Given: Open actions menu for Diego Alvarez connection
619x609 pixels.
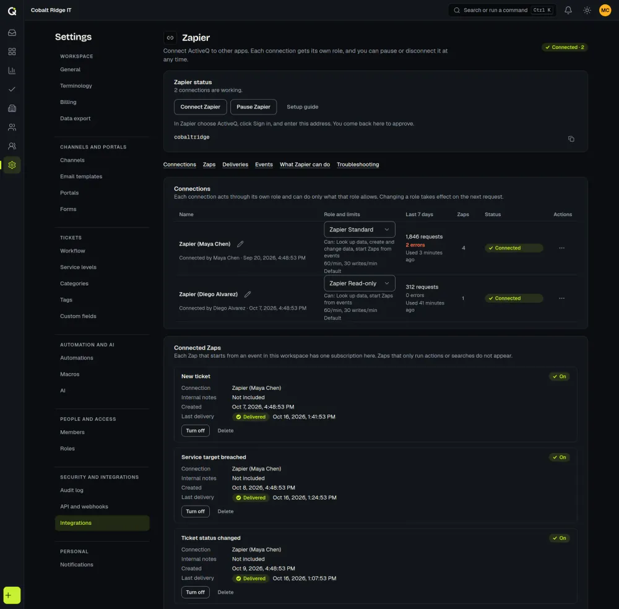Looking at the screenshot, I should click(x=562, y=298).
